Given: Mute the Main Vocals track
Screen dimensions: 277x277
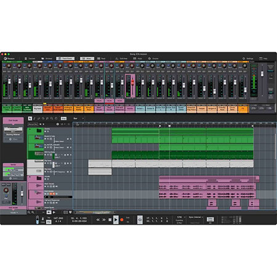Looking at the screenshot, I should point(45,187).
